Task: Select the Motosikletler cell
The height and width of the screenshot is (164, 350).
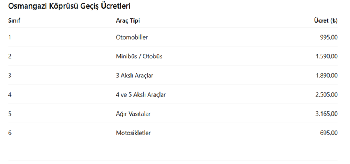Action: (x=133, y=133)
